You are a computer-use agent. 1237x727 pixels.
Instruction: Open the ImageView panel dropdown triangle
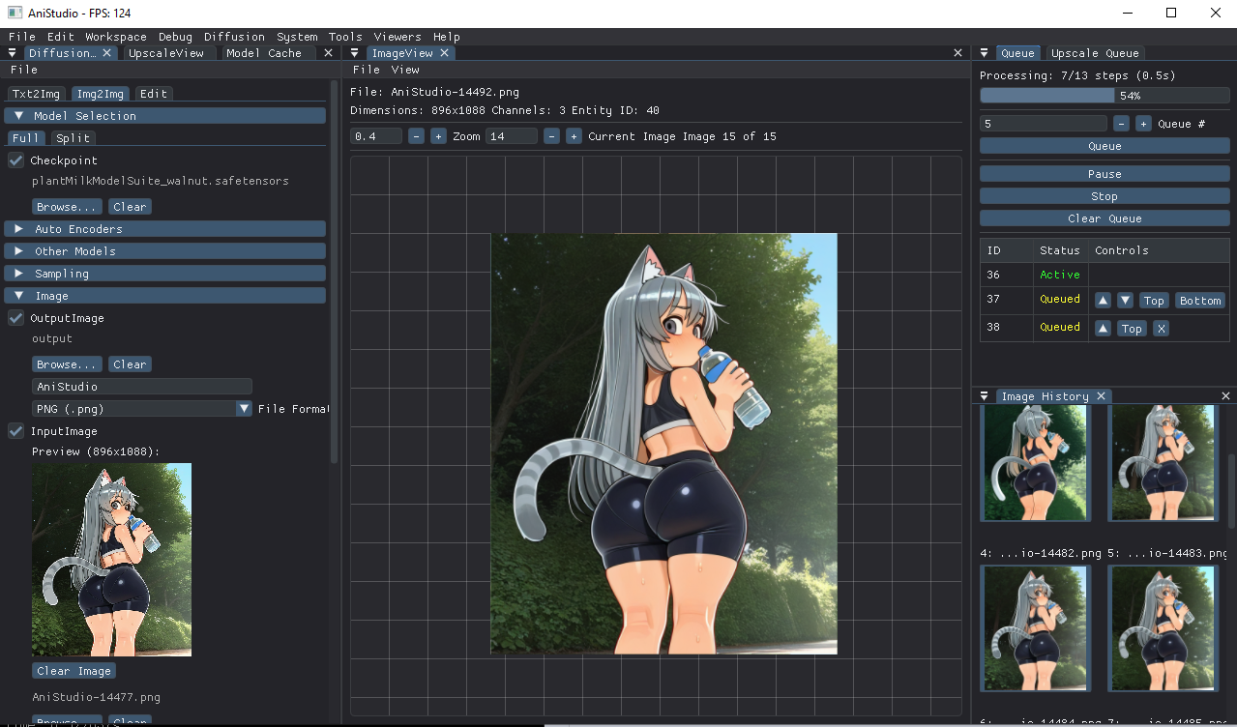pos(355,53)
